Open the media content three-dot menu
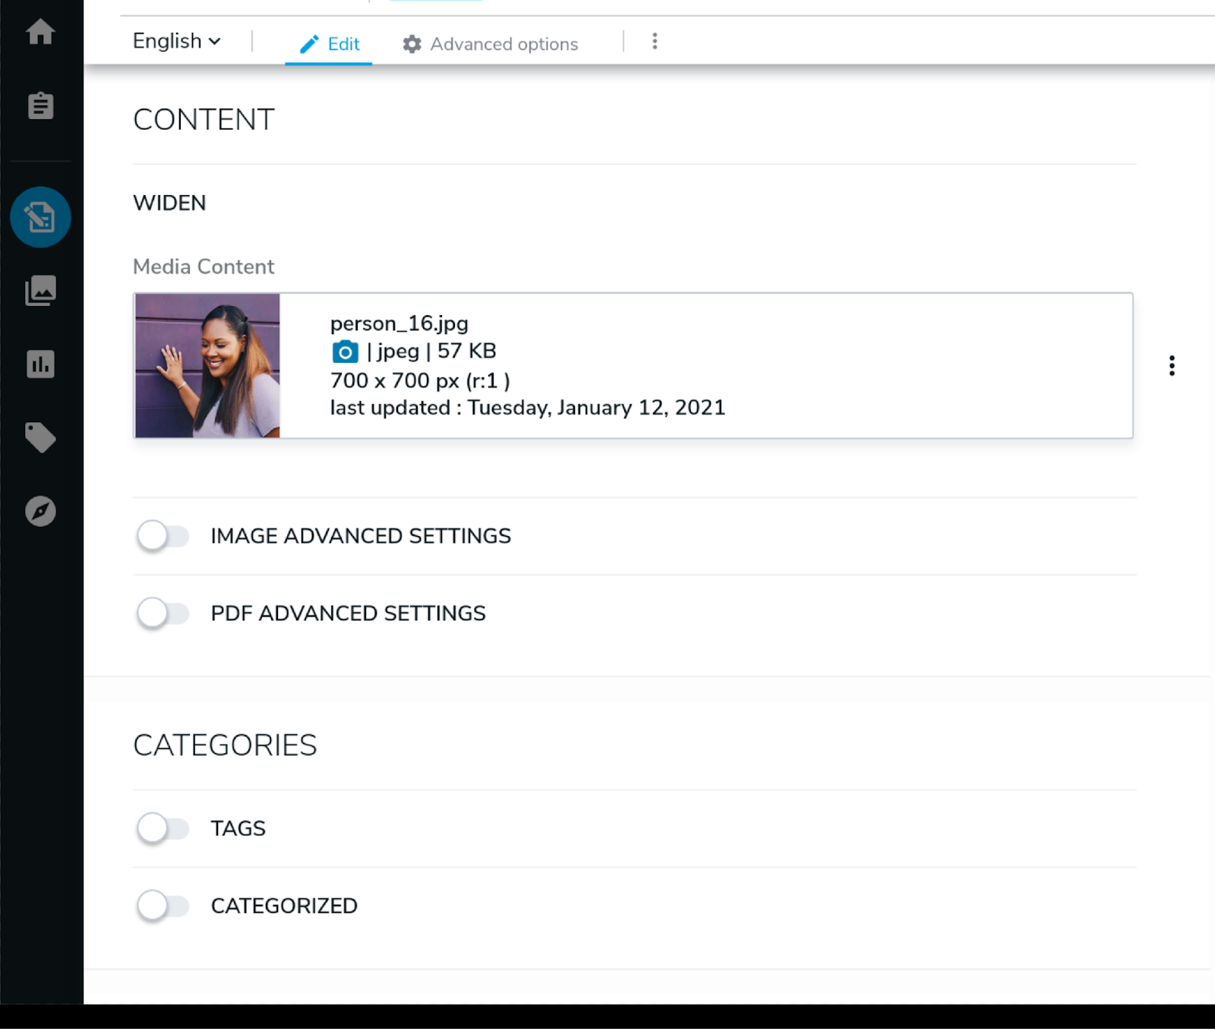Screen dimensions: 1215x1029 pos(1172,366)
